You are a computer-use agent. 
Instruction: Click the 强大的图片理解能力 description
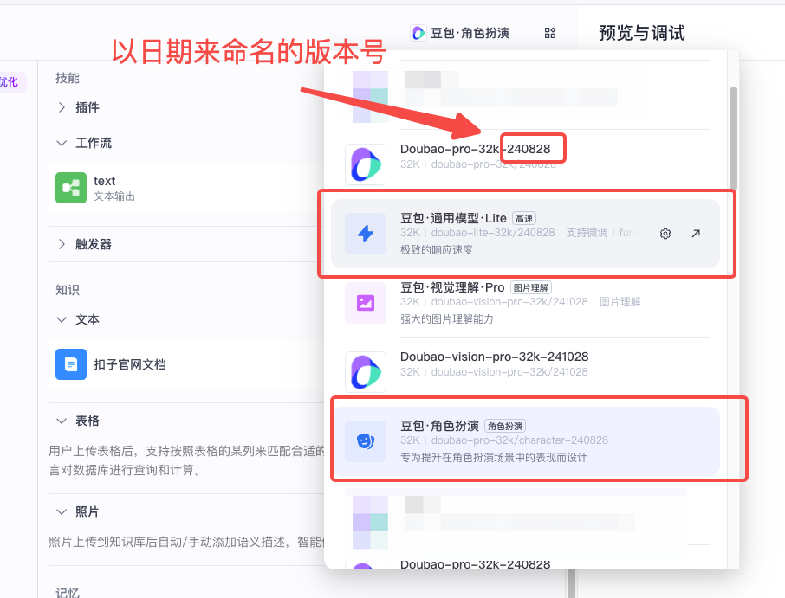[446, 319]
